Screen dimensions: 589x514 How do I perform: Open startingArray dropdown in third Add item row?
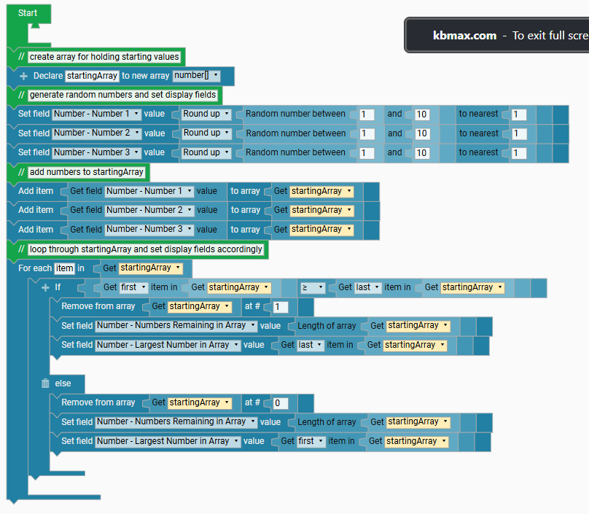point(321,229)
